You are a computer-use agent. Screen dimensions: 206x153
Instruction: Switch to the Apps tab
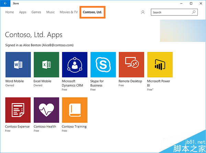tap(23, 12)
